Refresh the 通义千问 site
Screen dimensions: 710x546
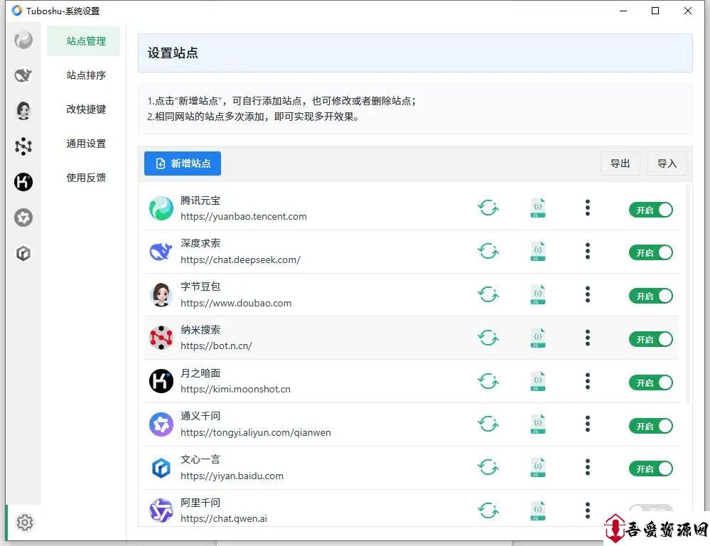(x=488, y=424)
